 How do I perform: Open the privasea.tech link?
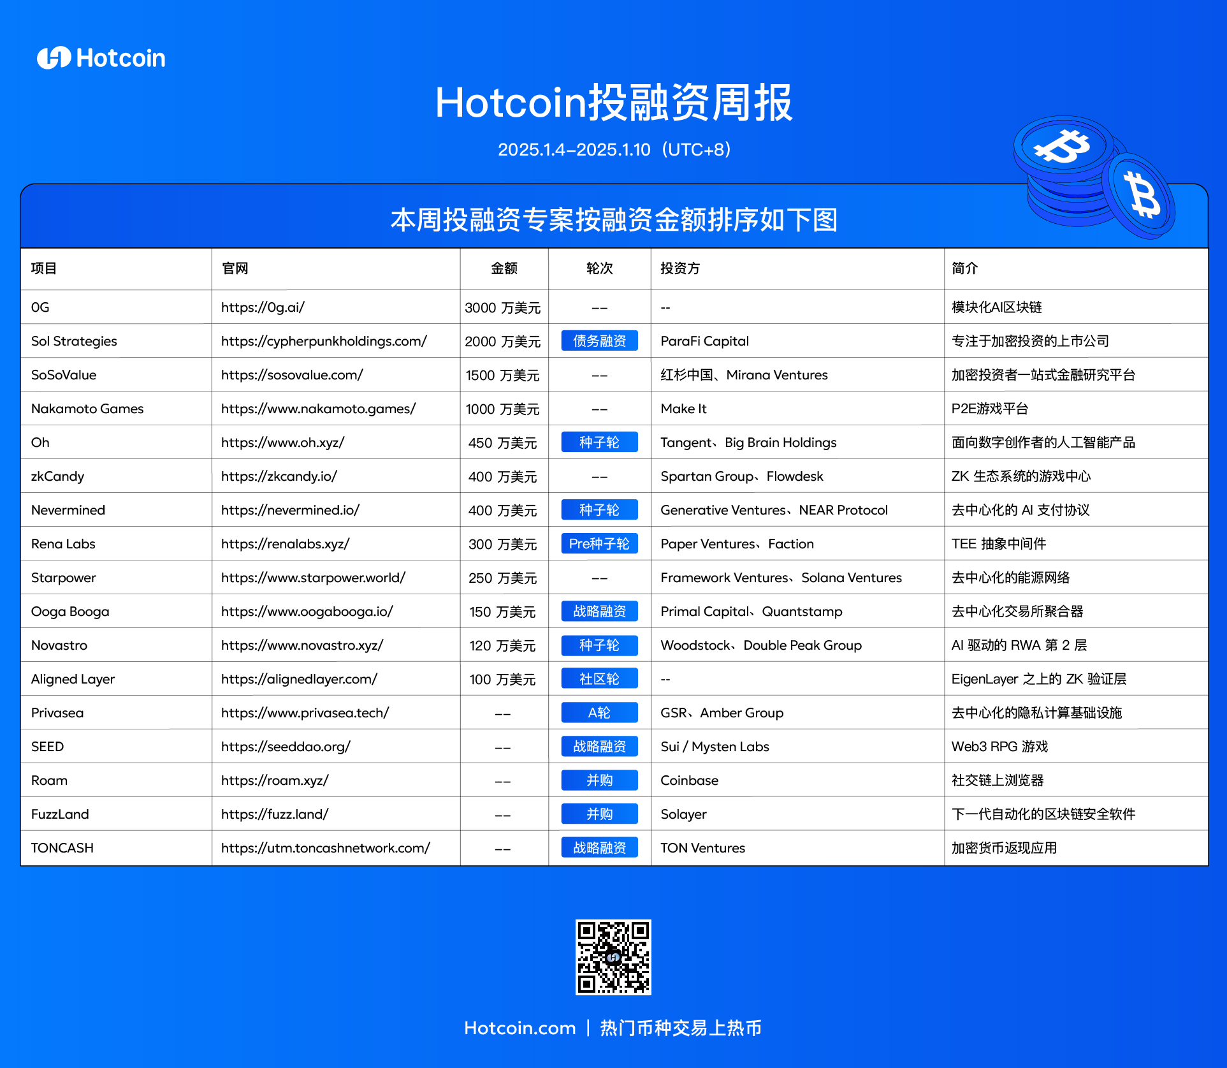click(x=305, y=713)
